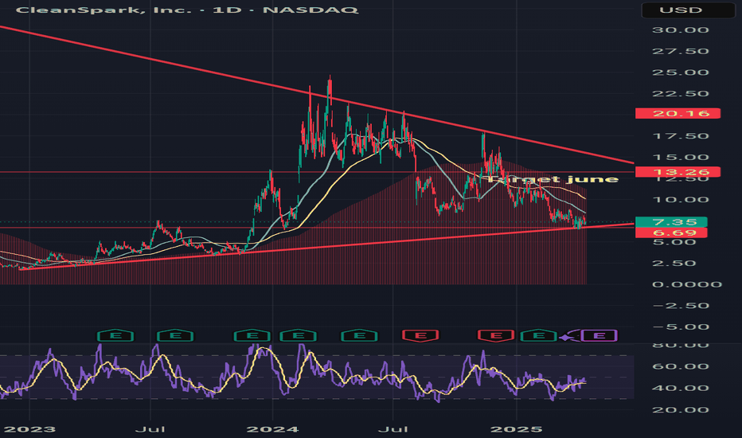This screenshot has width=742, height=438.
Task: Click the 20.16 red price label
Action: (x=678, y=113)
